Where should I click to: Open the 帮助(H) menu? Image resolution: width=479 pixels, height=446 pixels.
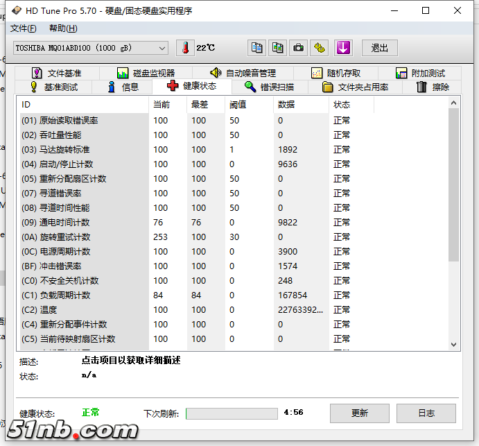coord(63,28)
